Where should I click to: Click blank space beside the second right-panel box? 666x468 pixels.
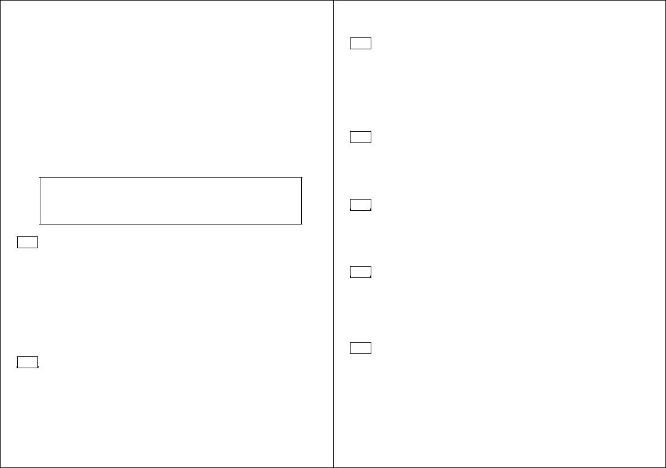click(510, 137)
